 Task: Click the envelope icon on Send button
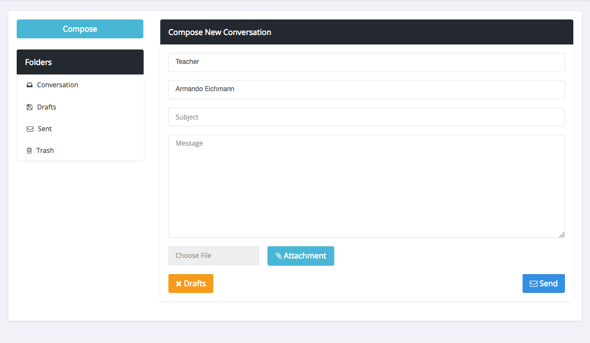click(534, 284)
